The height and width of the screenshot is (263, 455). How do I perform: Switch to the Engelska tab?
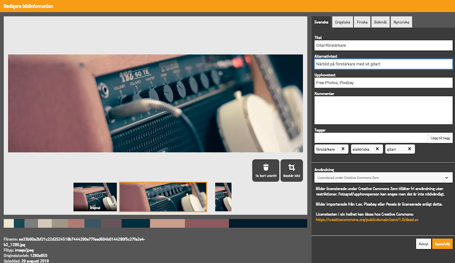343,22
